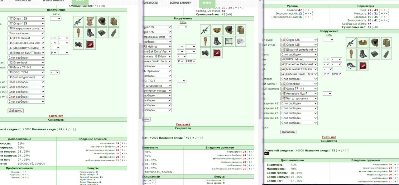Click the Разгрузочная сумка pouch bag icon

pyautogui.click(x=90, y=21)
